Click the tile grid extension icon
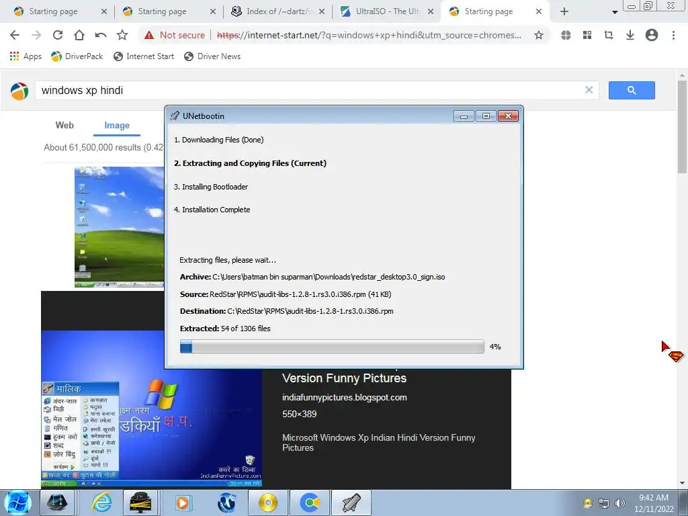 (587, 35)
